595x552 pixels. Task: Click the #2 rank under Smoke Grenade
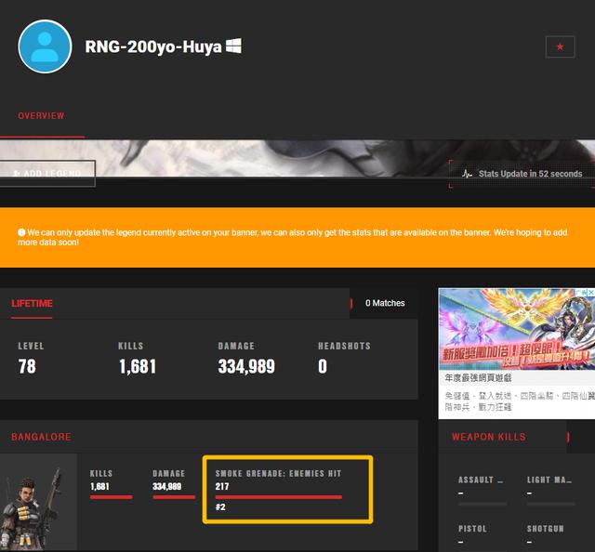[220, 507]
